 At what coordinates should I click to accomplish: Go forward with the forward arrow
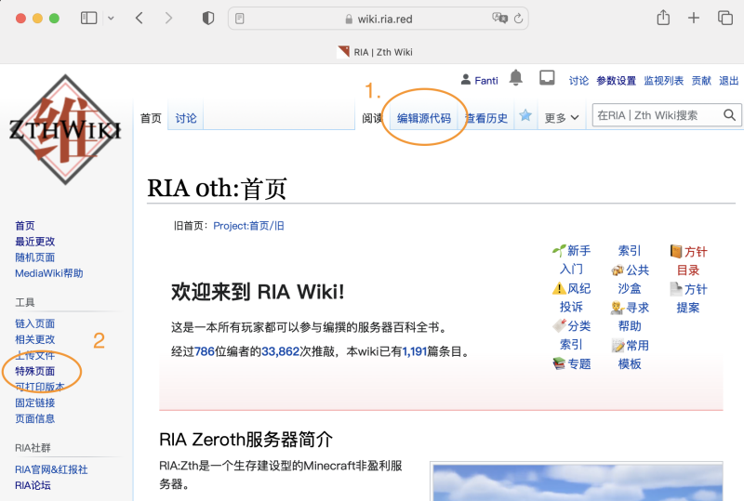click(168, 19)
